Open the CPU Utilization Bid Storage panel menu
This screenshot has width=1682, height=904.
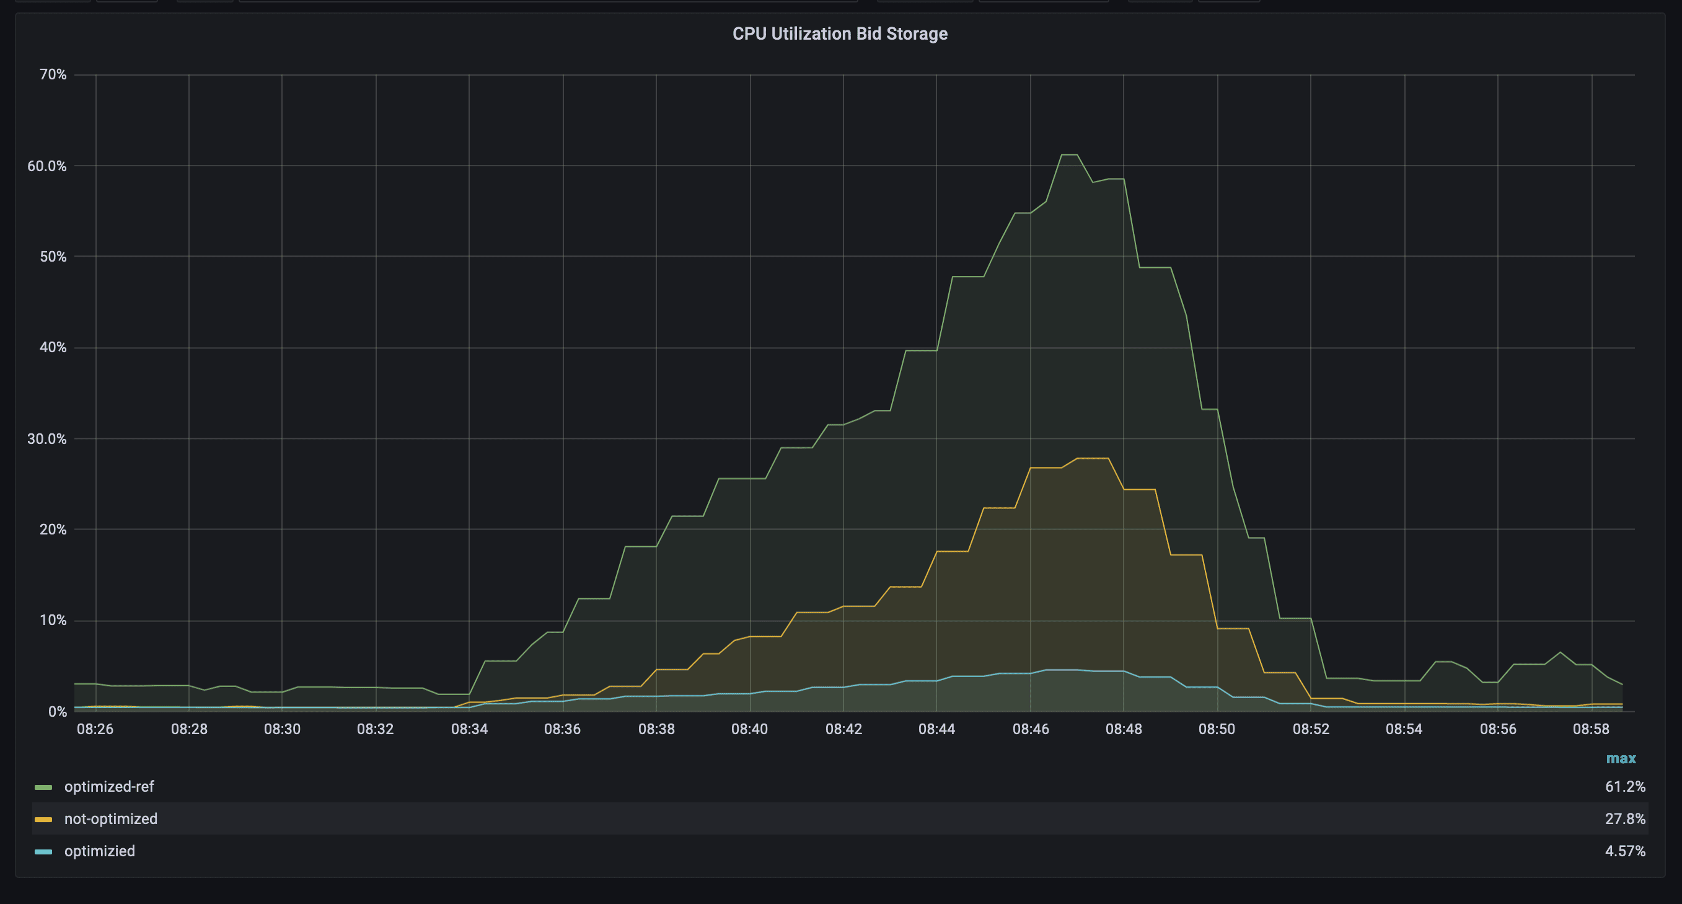pyautogui.click(x=840, y=34)
